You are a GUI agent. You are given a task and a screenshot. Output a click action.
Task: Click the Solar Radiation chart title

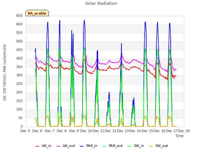coord(101,3)
